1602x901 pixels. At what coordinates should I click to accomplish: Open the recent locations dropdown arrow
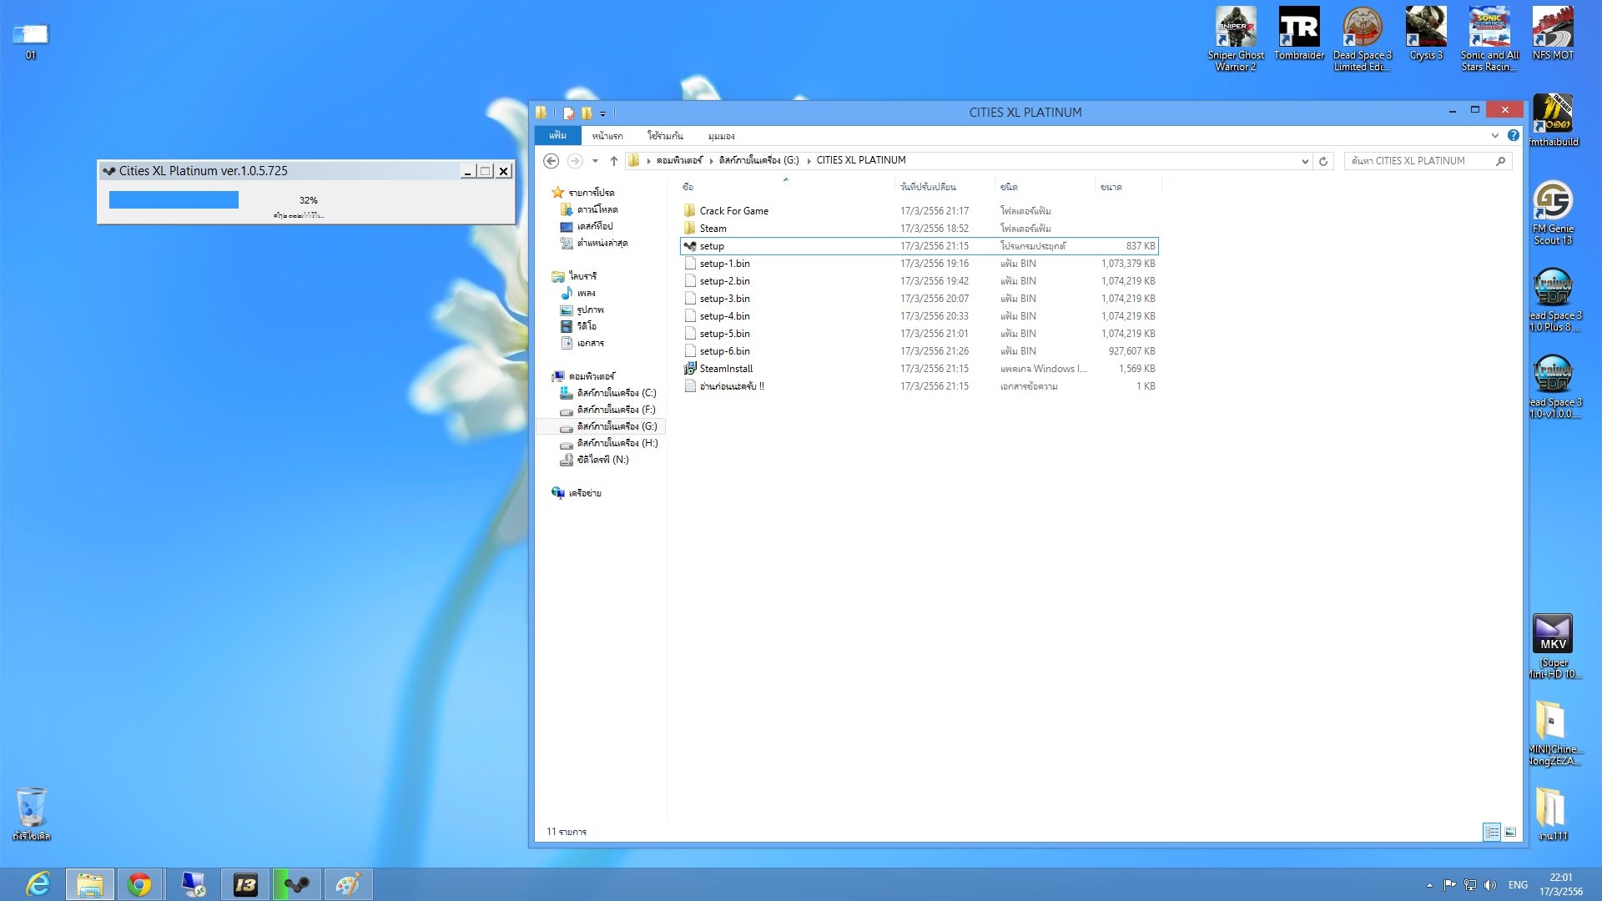(x=595, y=161)
